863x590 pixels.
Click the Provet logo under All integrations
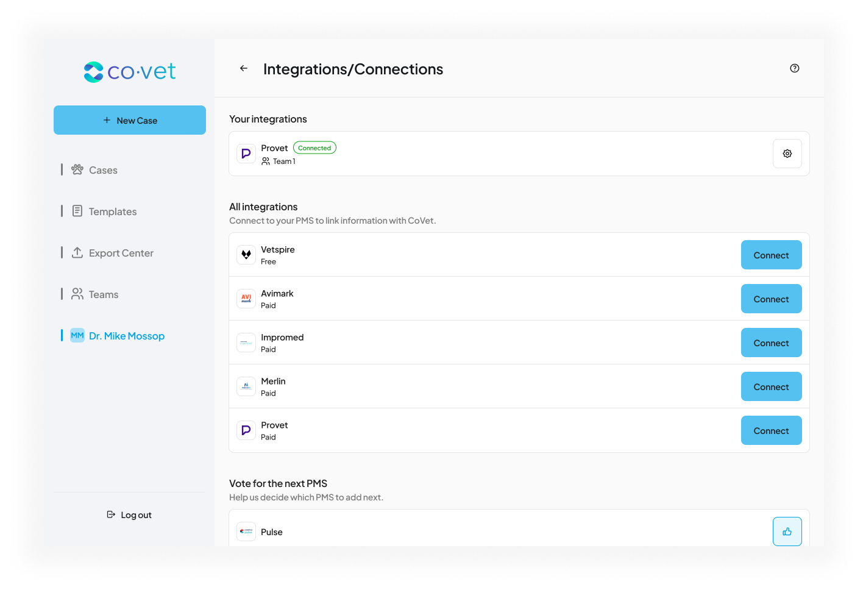tap(246, 430)
